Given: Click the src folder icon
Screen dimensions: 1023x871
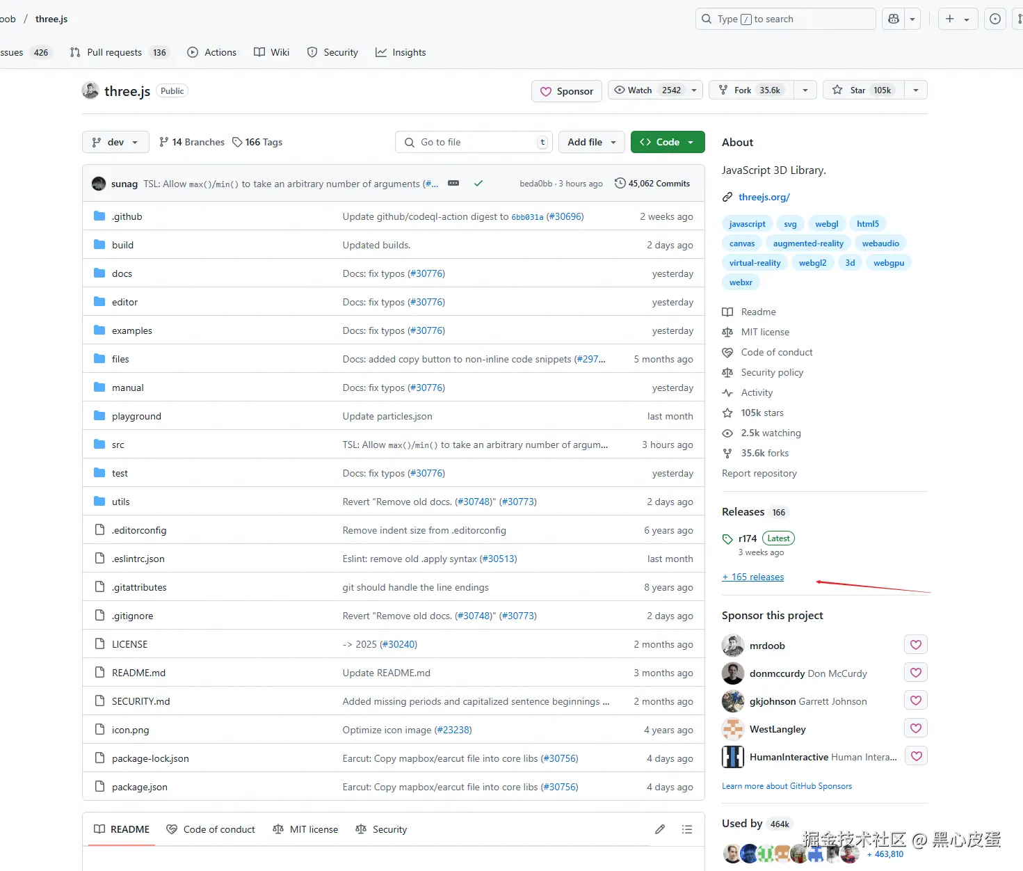Looking at the screenshot, I should pos(99,445).
